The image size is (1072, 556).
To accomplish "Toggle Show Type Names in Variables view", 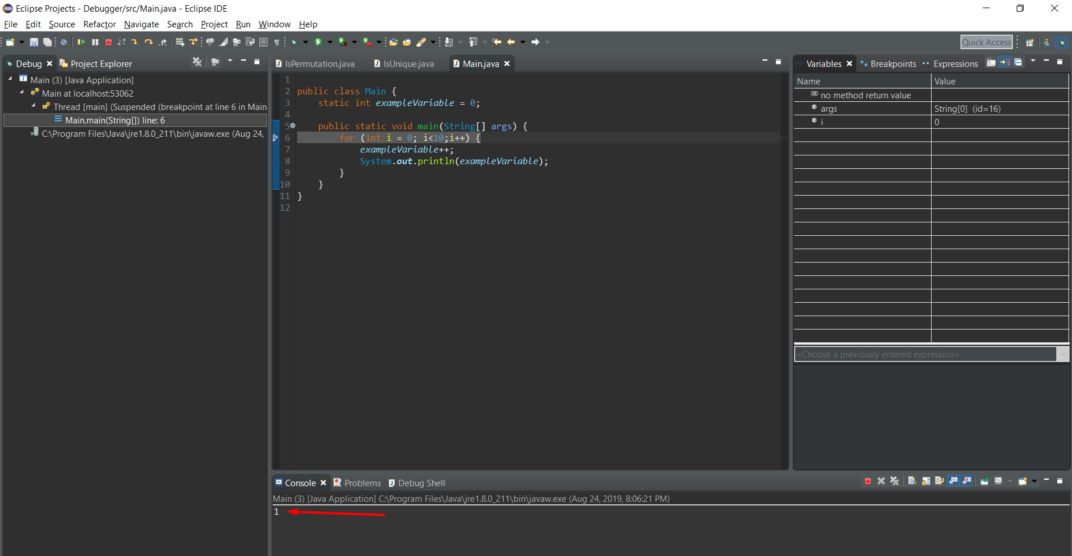I will coord(991,62).
